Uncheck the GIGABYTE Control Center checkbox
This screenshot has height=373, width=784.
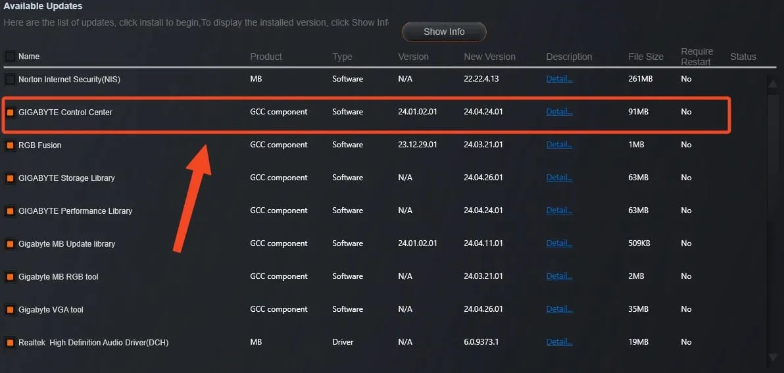point(10,112)
